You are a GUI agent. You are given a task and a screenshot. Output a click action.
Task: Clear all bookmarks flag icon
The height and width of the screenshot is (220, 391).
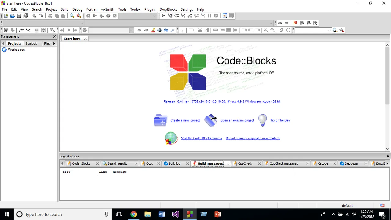coord(315,23)
